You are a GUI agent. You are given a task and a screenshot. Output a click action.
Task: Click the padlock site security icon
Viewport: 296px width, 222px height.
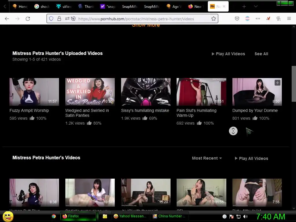click(x=59, y=18)
